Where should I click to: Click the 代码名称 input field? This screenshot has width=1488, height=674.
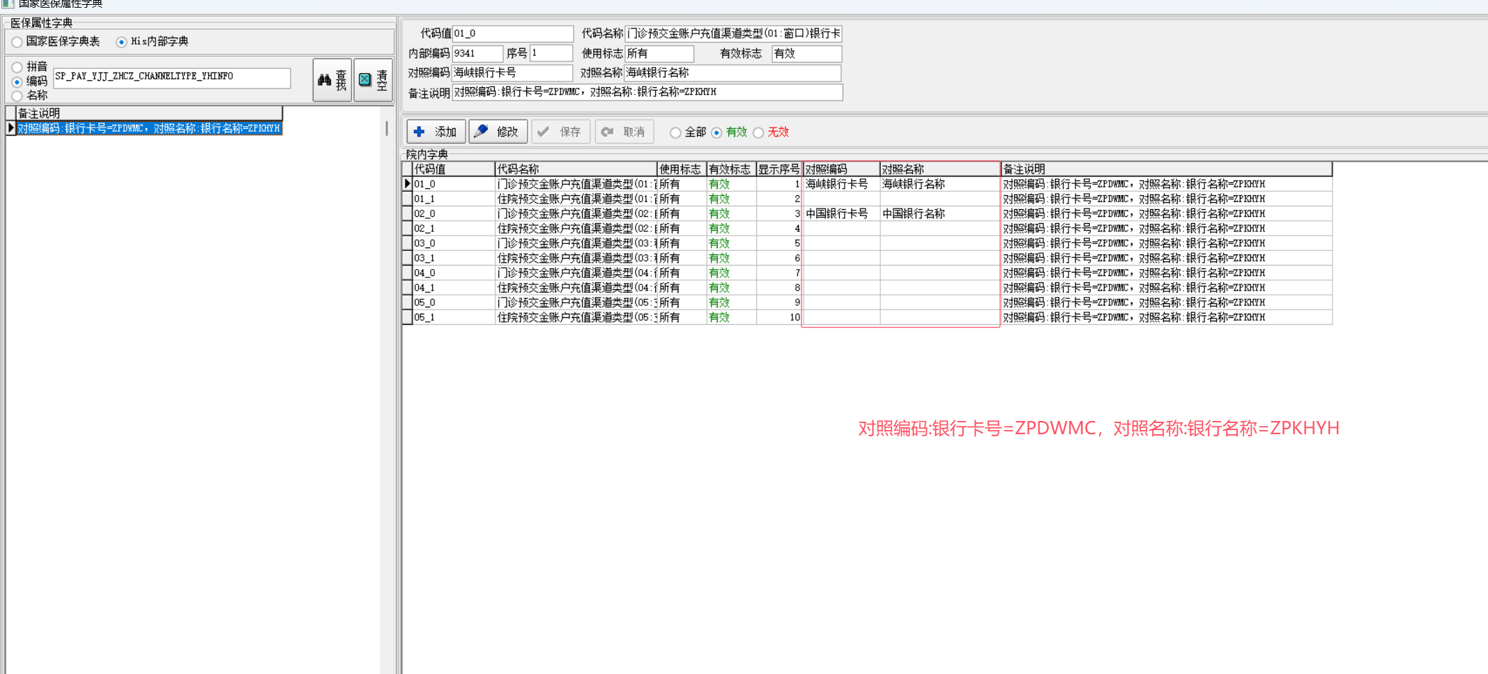[x=733, y=33]
